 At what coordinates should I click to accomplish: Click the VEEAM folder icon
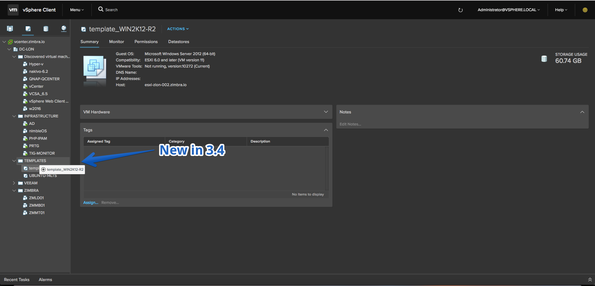20,183
